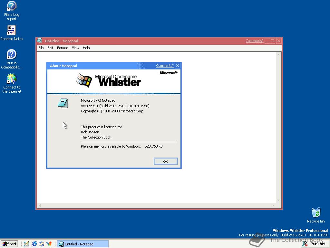330x248 pixels.
Task: Close the About Notepad dialog with X
Action: click(178, 66)
